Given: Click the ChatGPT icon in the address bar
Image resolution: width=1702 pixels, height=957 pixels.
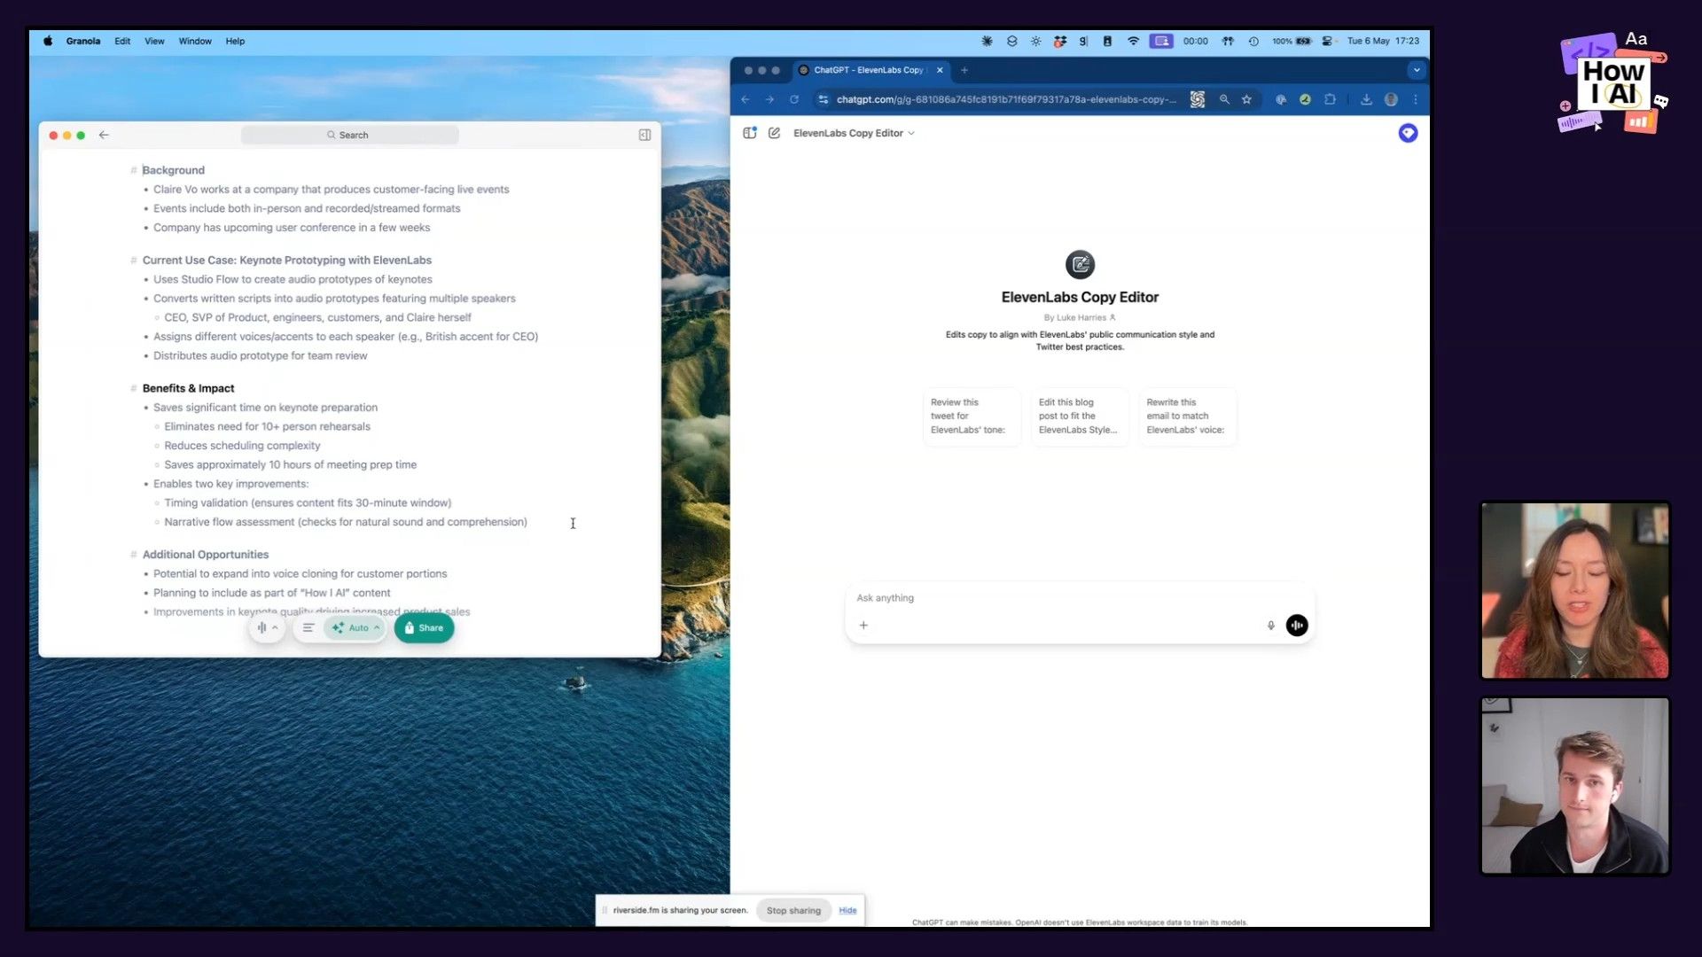Looking at the screenshot, I should (x=1198, y=99).
